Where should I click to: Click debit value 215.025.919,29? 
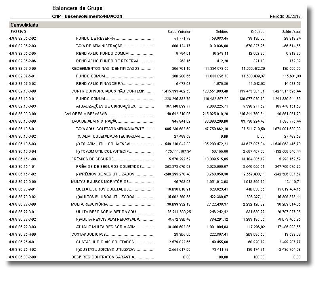coord(216,114)
